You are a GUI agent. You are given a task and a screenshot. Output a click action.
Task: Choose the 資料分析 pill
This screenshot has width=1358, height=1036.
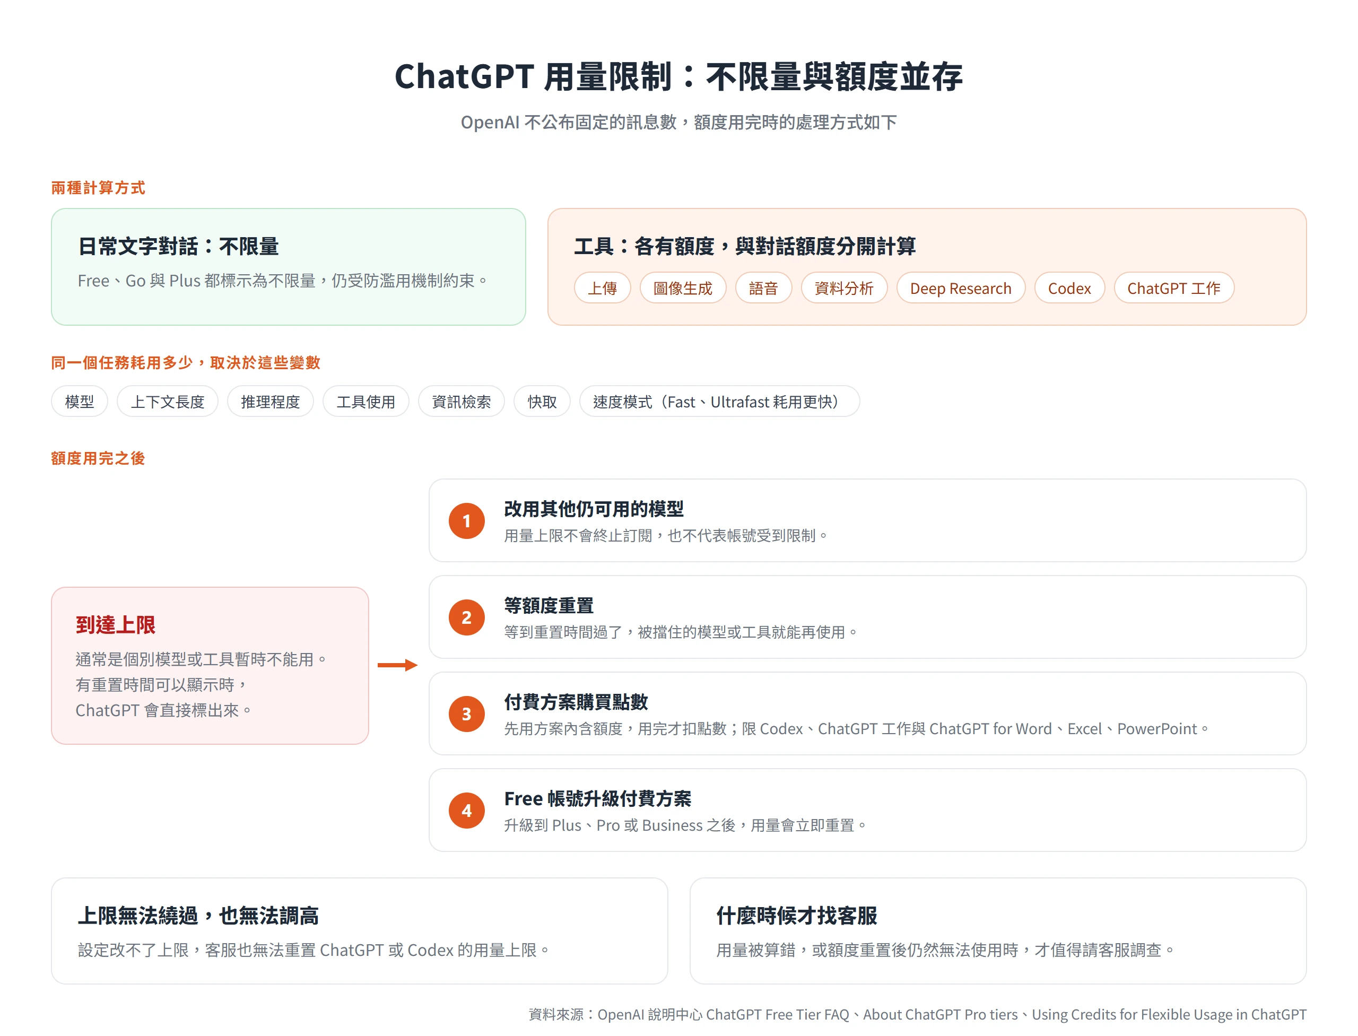click(843, 288)
